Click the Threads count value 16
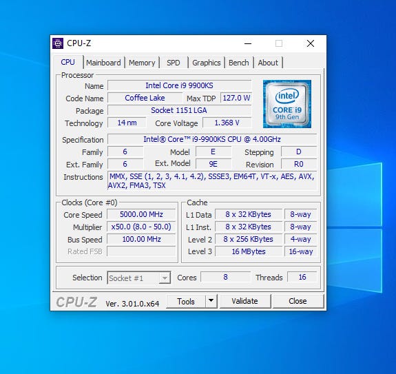Screen dimensions: 396x374 [302, 277]
